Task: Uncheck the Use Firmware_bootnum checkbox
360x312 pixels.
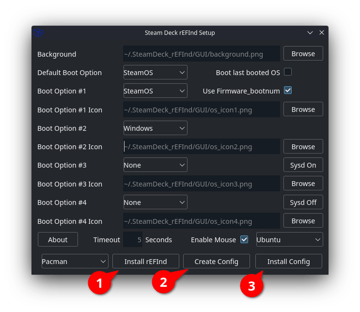Action: coord(288,91)
